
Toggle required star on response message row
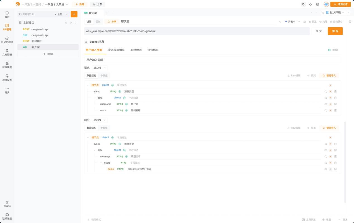tap(330, 156)
